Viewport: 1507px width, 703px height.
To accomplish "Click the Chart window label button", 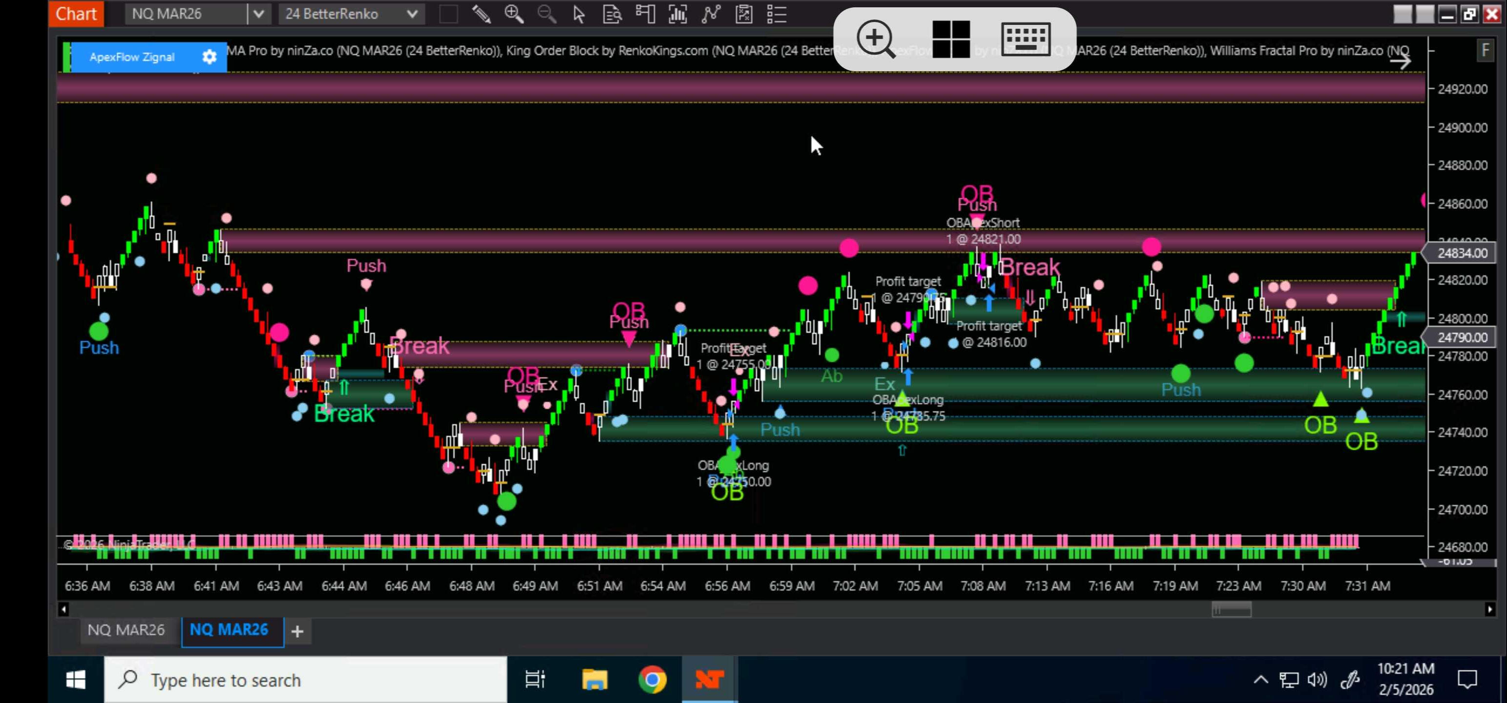I will coord(76,14).
